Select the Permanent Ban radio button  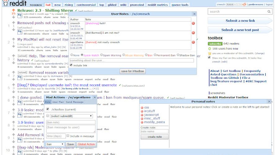(155, 55)
